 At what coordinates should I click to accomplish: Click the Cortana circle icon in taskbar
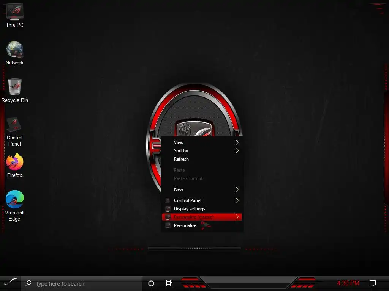tap(151, 283)
